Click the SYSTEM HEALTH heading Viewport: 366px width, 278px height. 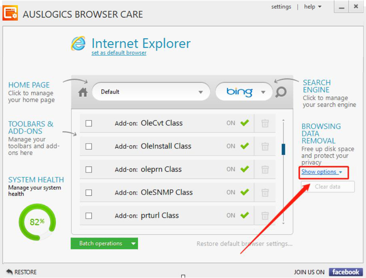36,180
